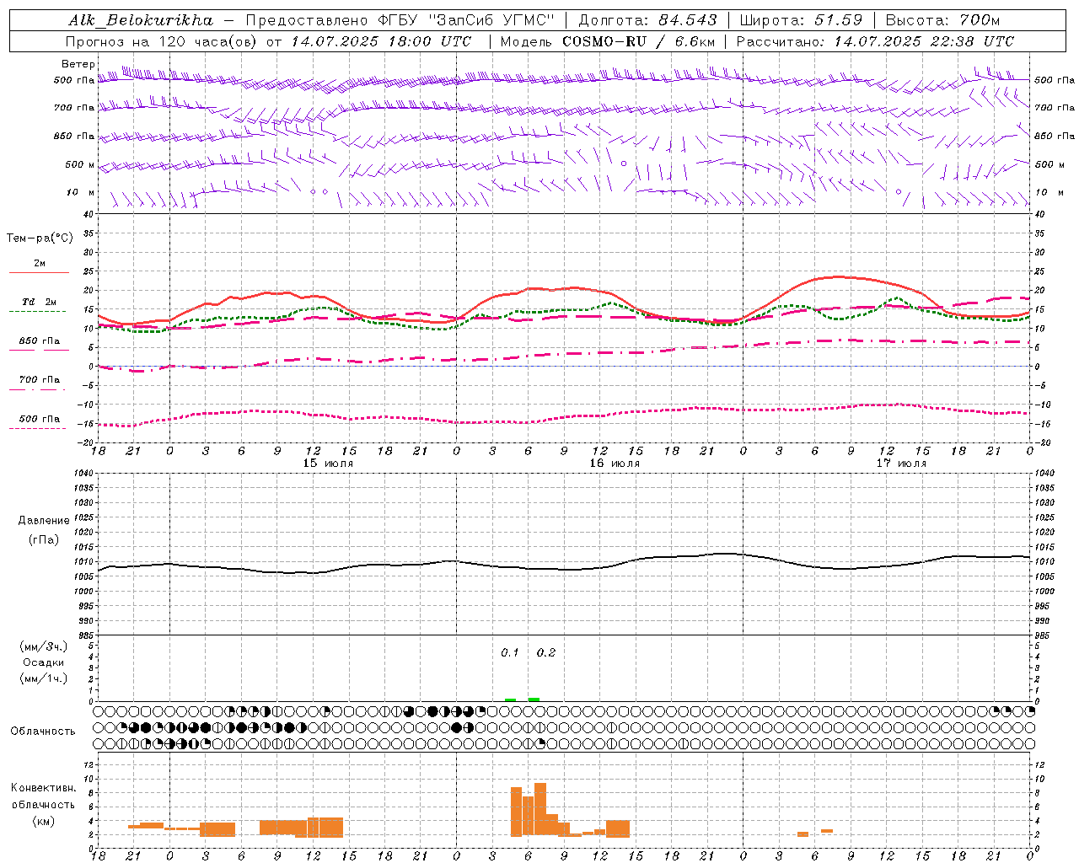1079x863 pixels.
Task: Select the computed time 14.07.2025 22:38 UTC
Action: [x=924, y=41]
